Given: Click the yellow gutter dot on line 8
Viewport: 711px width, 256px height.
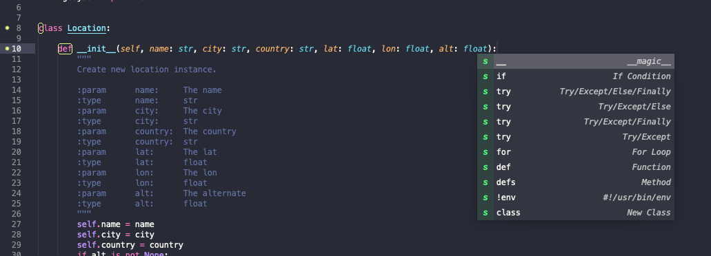Looking at the screenshot, I should click(7, 28).
